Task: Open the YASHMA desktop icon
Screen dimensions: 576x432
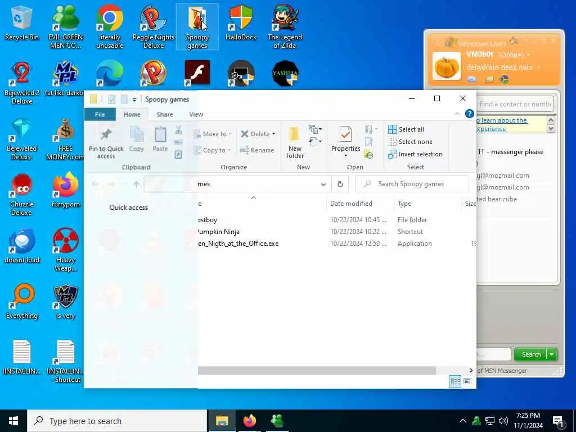Action: (285, 73)
